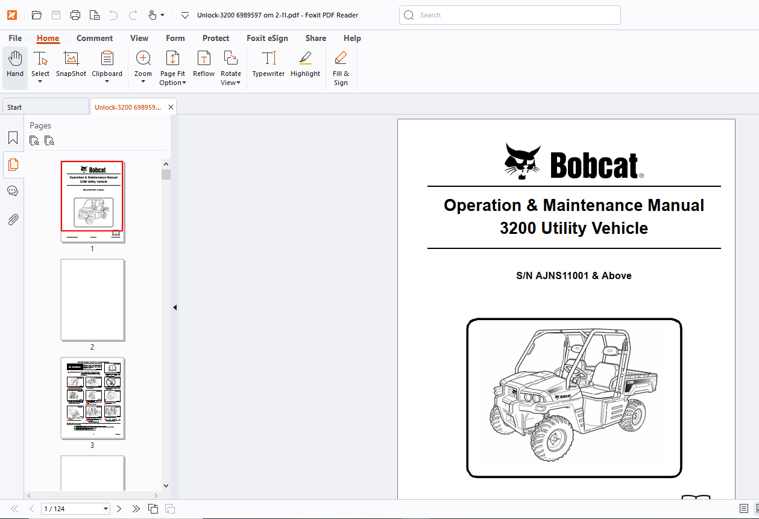Click the "3200 Utility Vehicle" title line
This screenshot has height=519, width=759.
tap(574, 228)
